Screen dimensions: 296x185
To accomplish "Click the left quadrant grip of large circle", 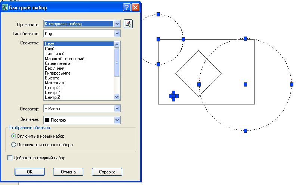I will [199, 84].
